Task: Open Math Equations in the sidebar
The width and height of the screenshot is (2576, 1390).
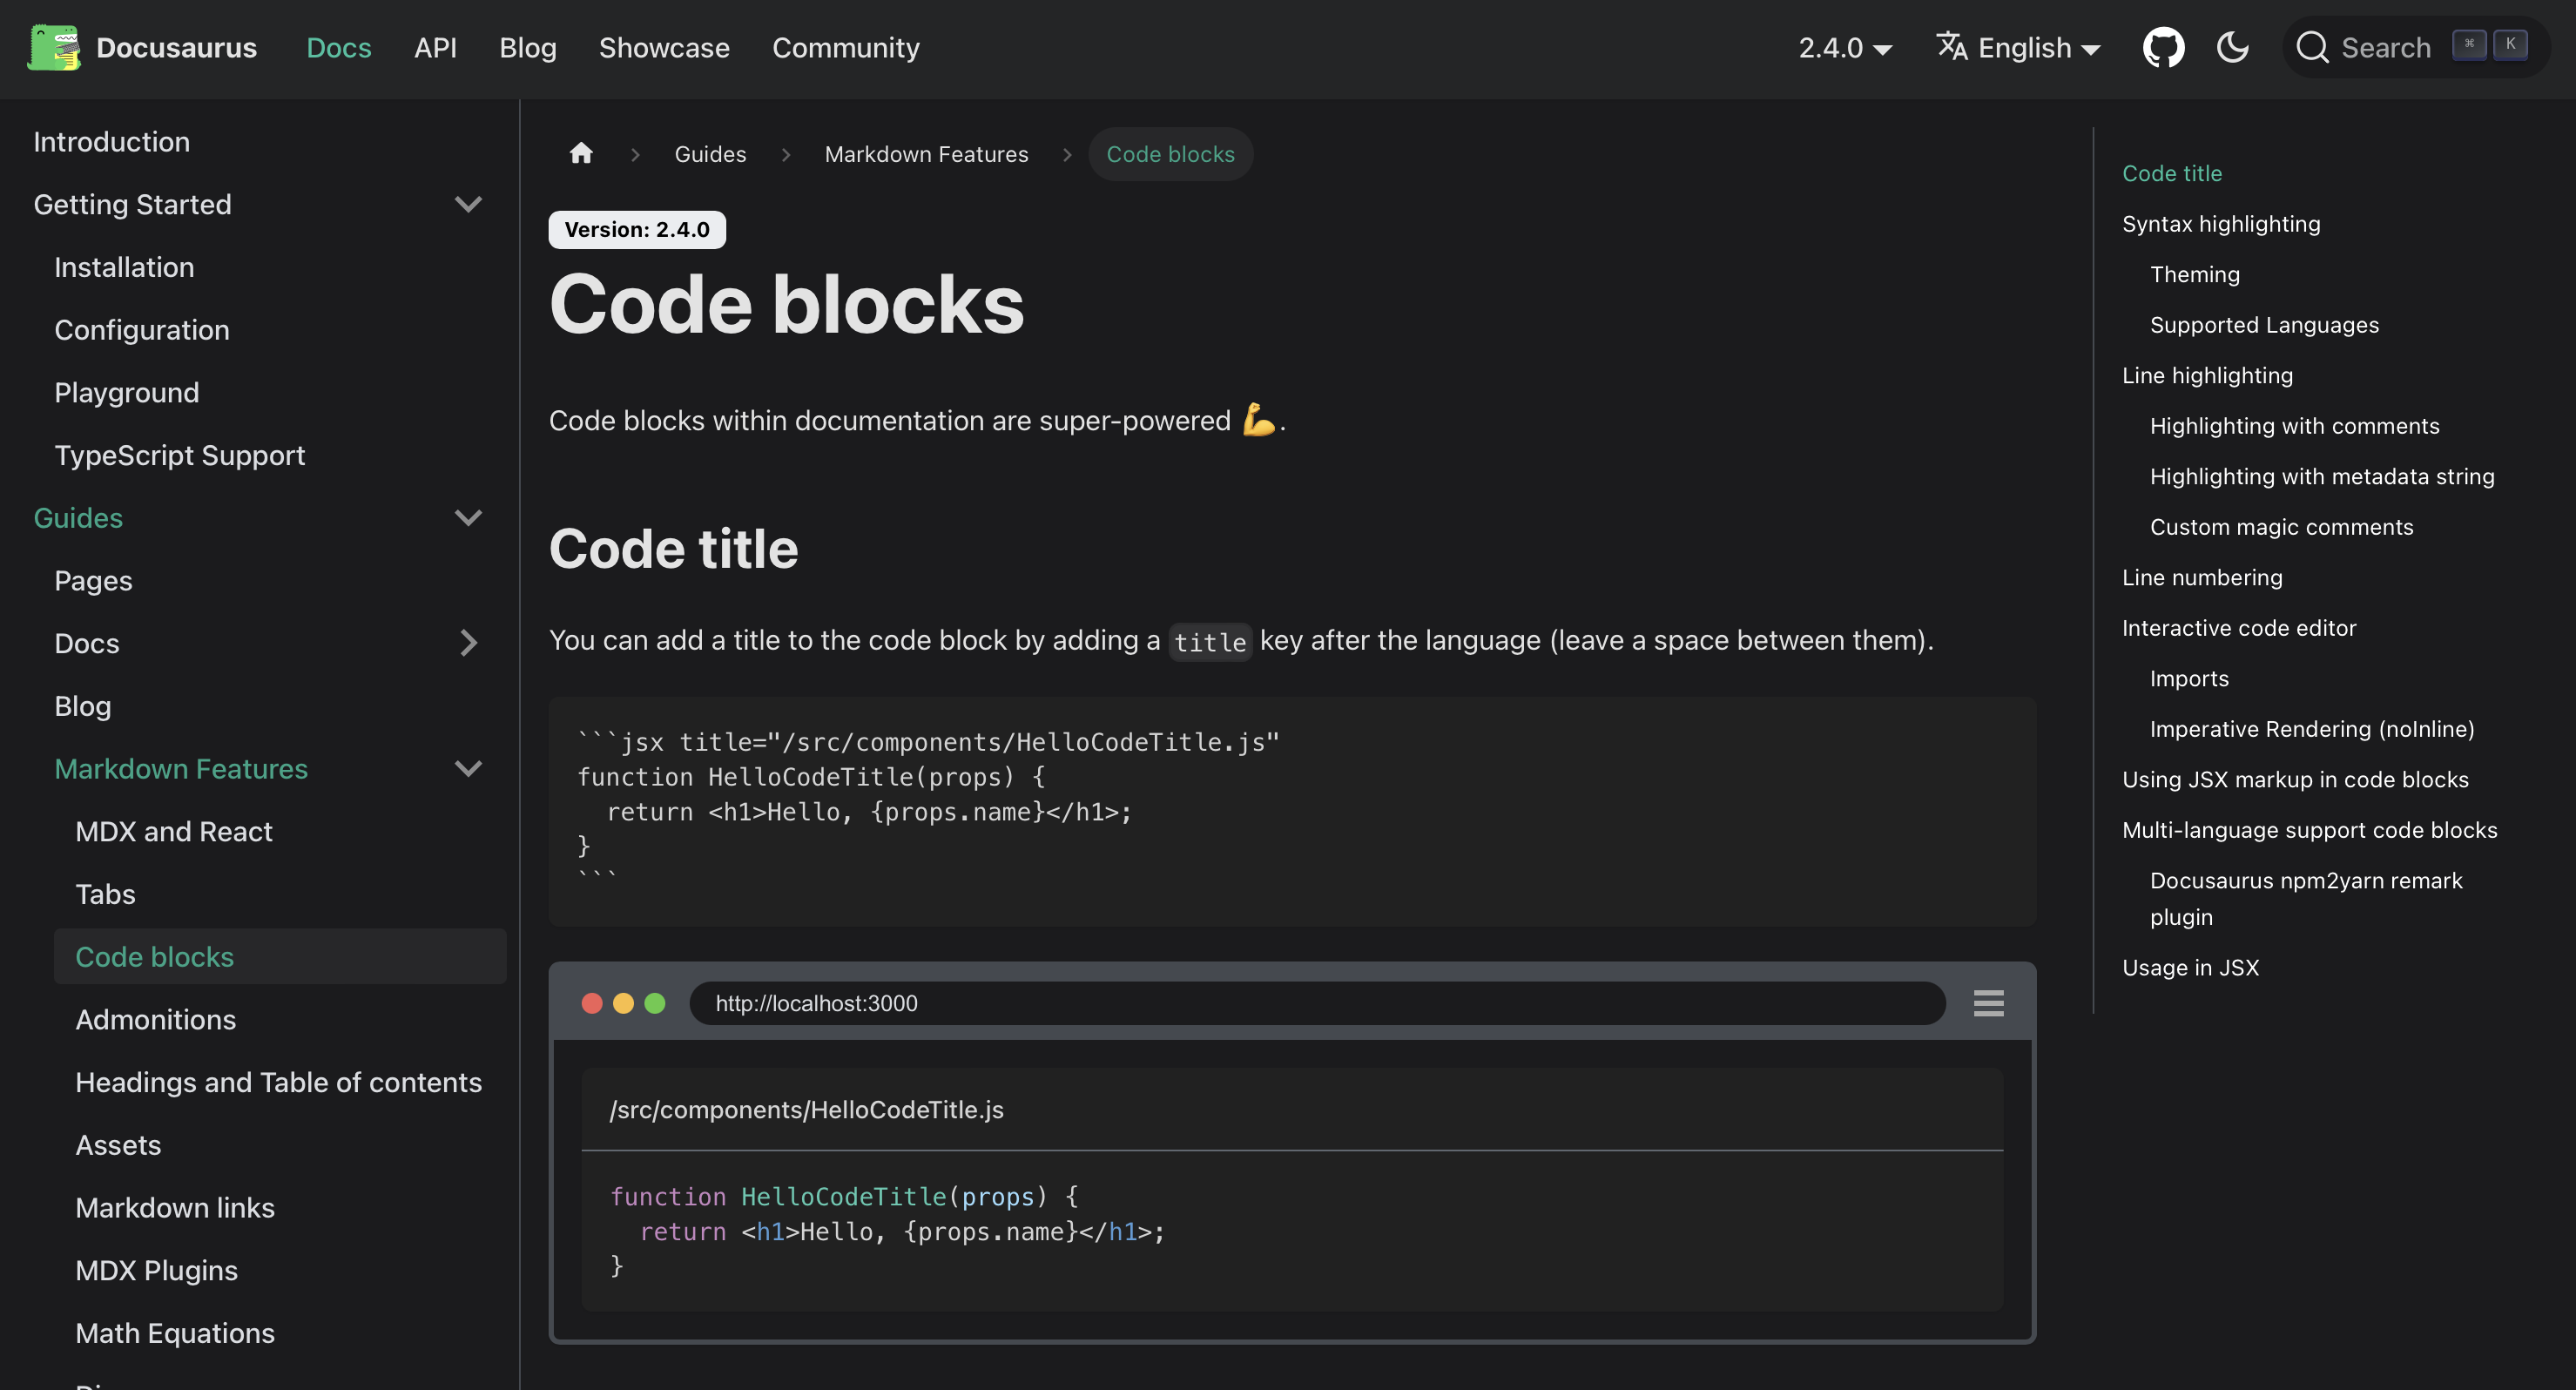Action: pyautogui.click(x=175, y=1333)
